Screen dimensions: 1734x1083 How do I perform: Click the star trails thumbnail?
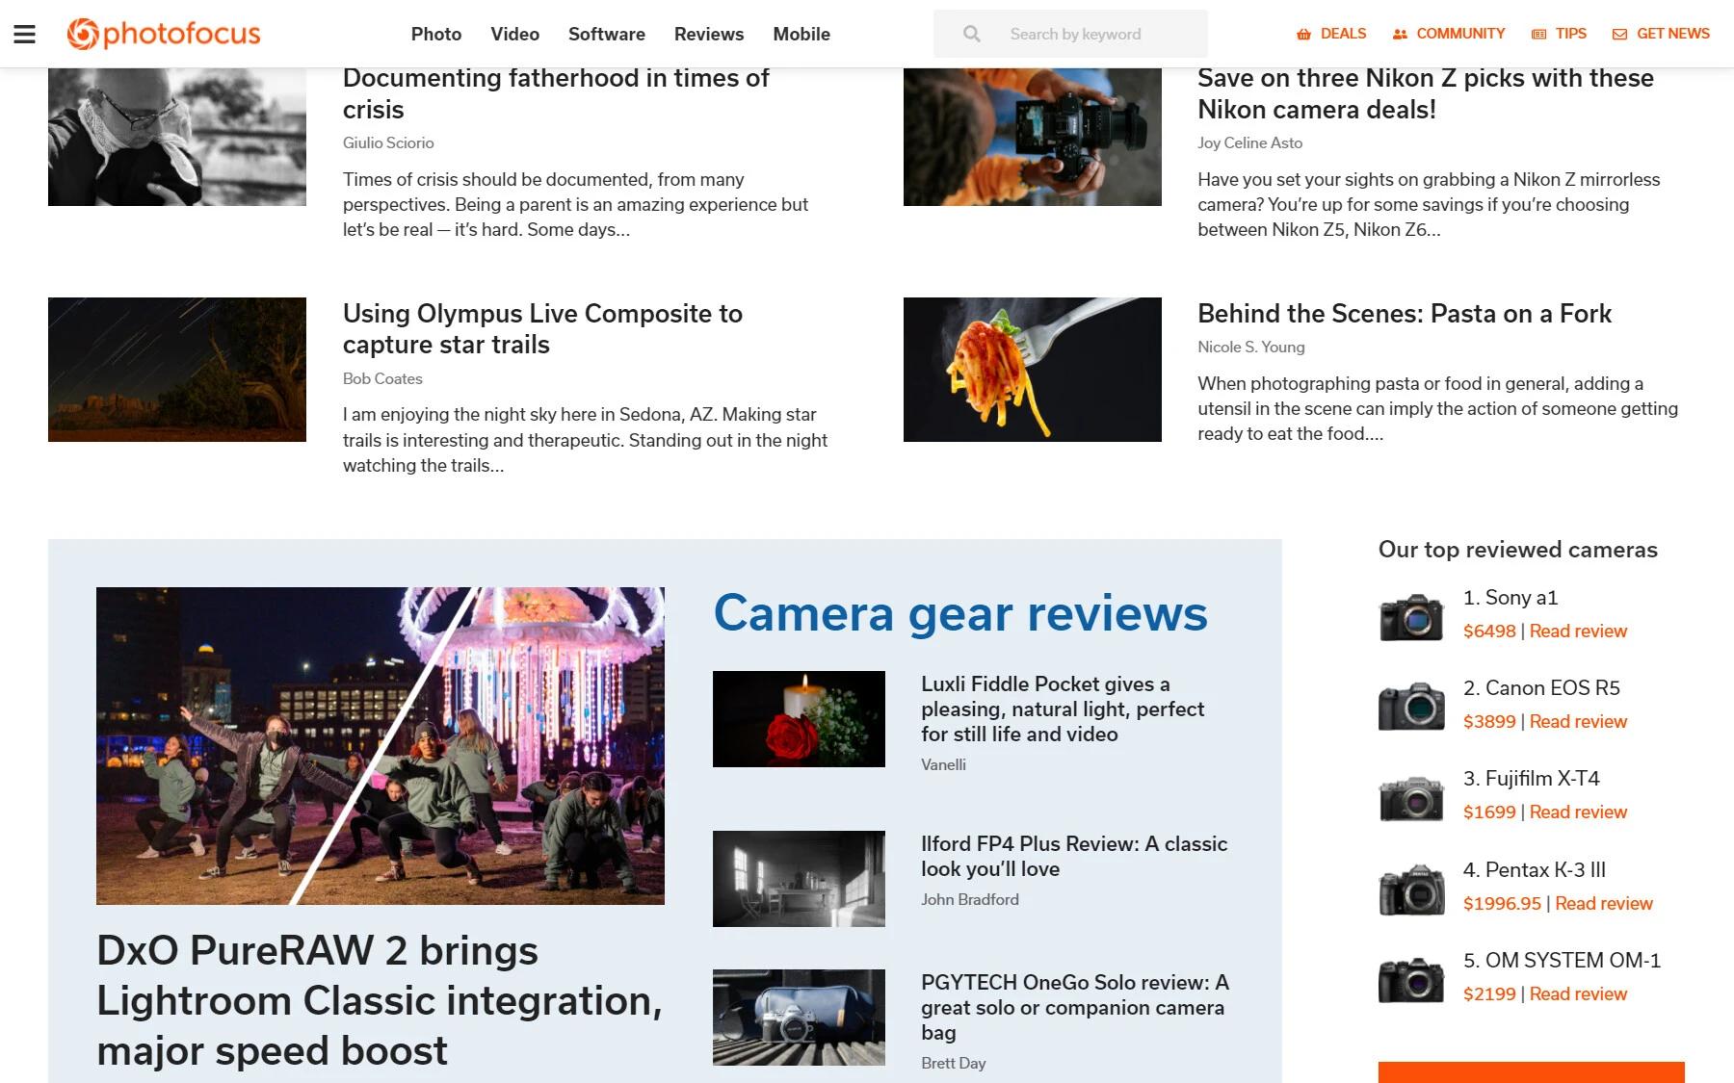[177, 370]
